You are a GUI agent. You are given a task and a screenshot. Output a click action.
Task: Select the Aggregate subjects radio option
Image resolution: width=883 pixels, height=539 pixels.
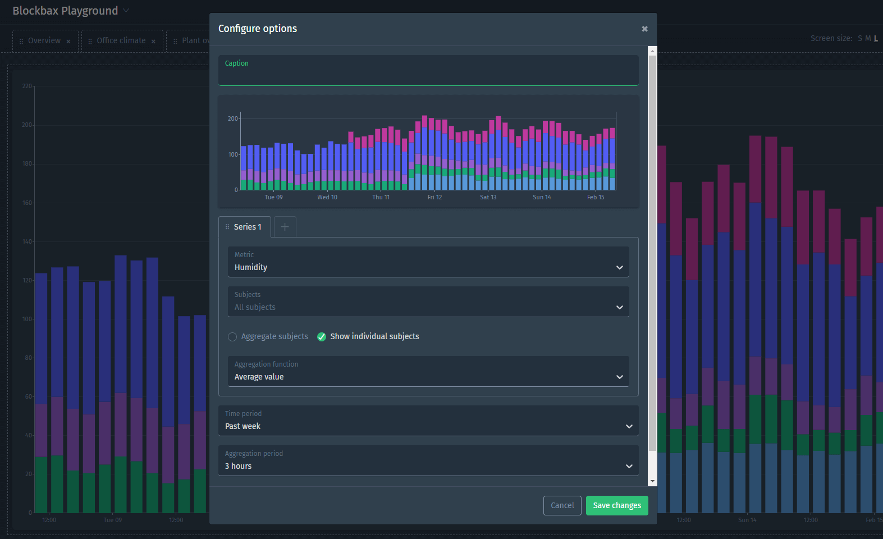click(232, 337)
